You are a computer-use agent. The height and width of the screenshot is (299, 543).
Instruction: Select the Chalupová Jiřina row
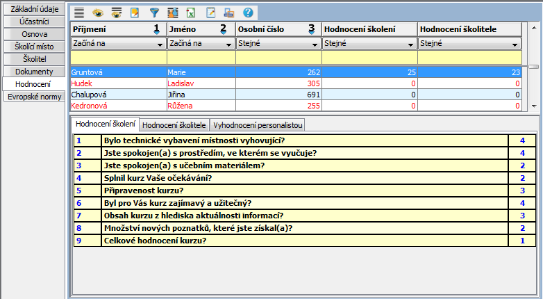point(208,94)
